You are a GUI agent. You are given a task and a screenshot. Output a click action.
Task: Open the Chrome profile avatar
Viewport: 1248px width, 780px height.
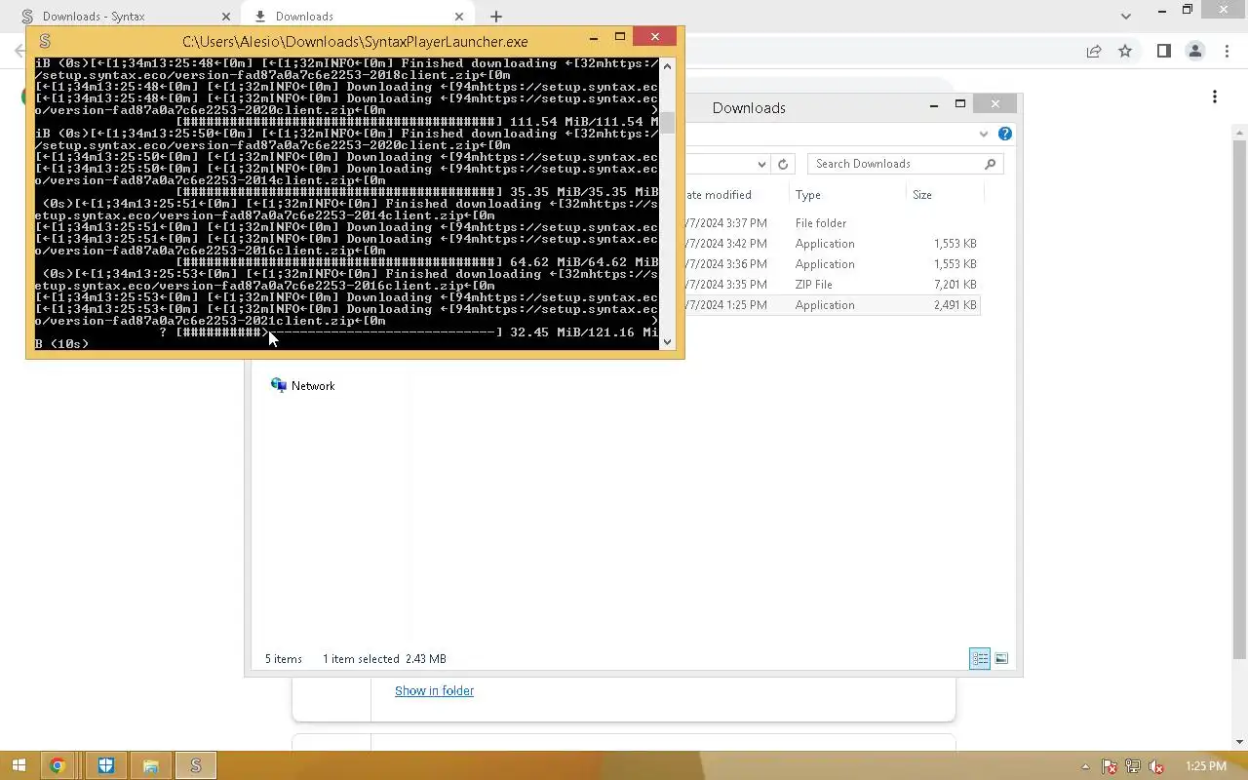(x=1194, y=52)
